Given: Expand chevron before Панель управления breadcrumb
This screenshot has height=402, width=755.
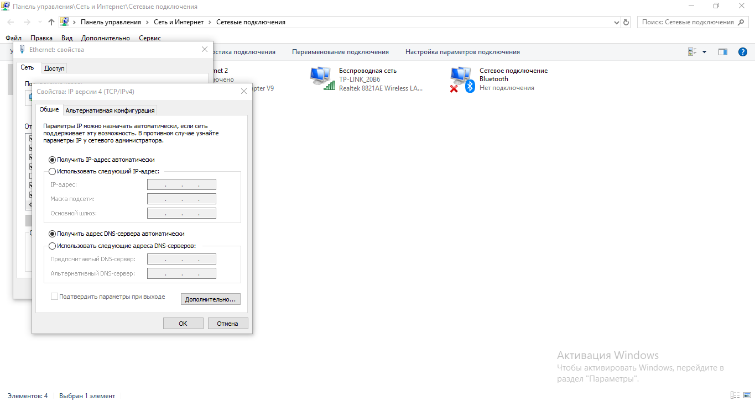Looking at the screenshot, I should coord(74,22).
